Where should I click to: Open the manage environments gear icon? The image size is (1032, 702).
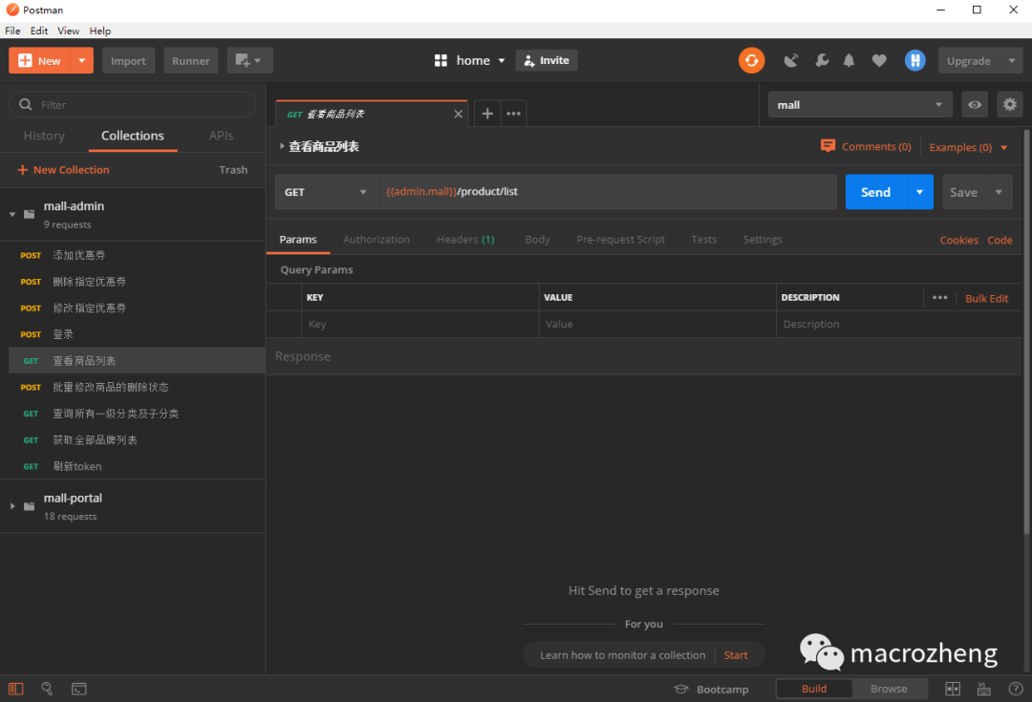point(1010,105)
